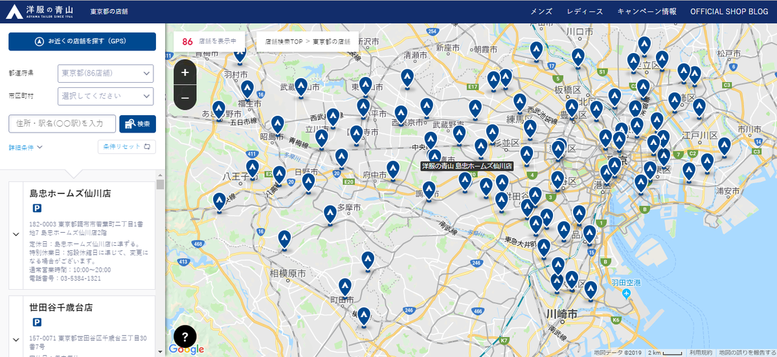Image resolution: width=777 pixels, height=357 pixels.
Task: Expand the 世田谷千歳台店 store card chevron
Action: coord(16,339)
